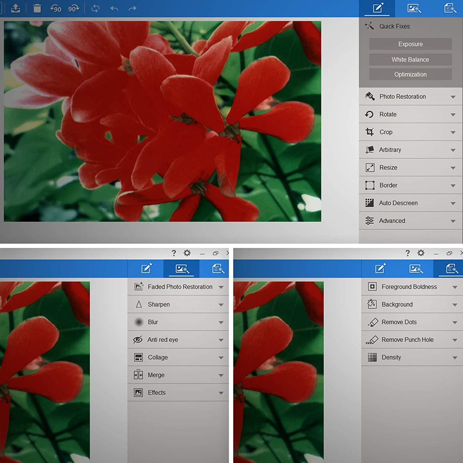
Task: Switch to the photo enhancement tab
Action: click(x=414, y=8)
